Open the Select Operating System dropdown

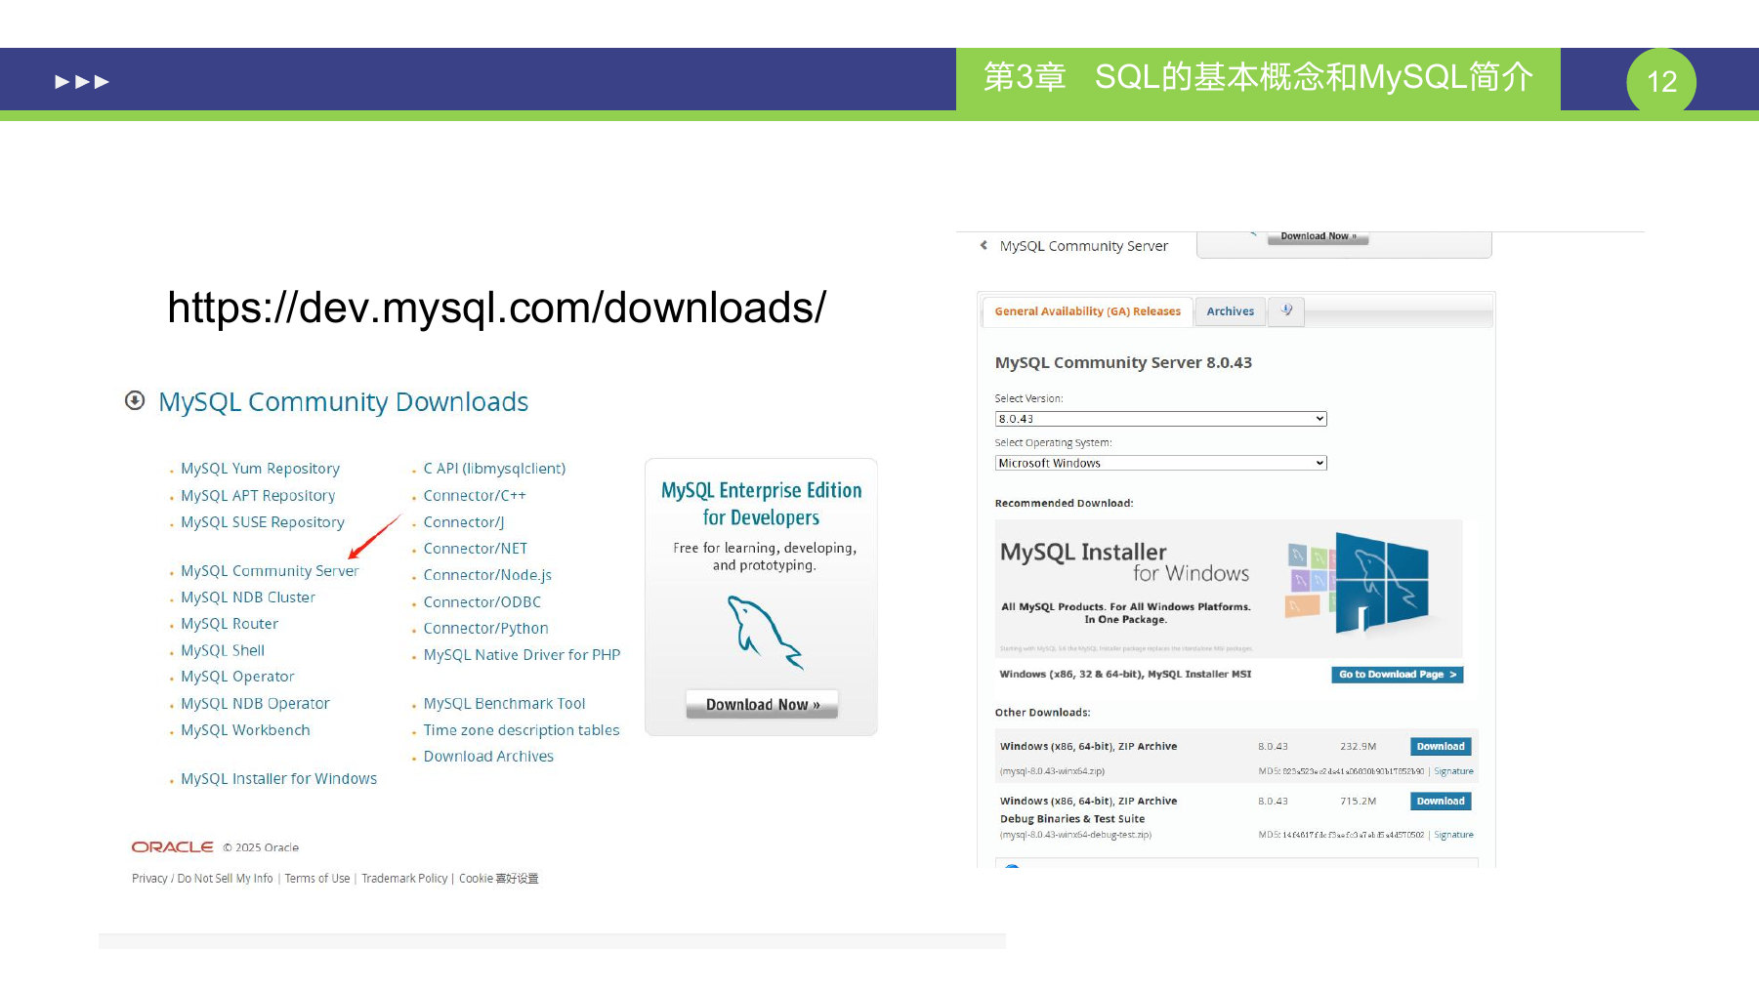(x=1160, y=463)
